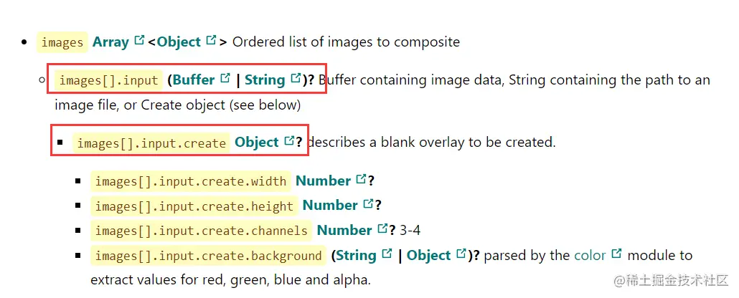The width and height of the screenshot is (739, 298).
Task: Click the 稀土掘金技术社区 watermark
Action: [672, 281]
